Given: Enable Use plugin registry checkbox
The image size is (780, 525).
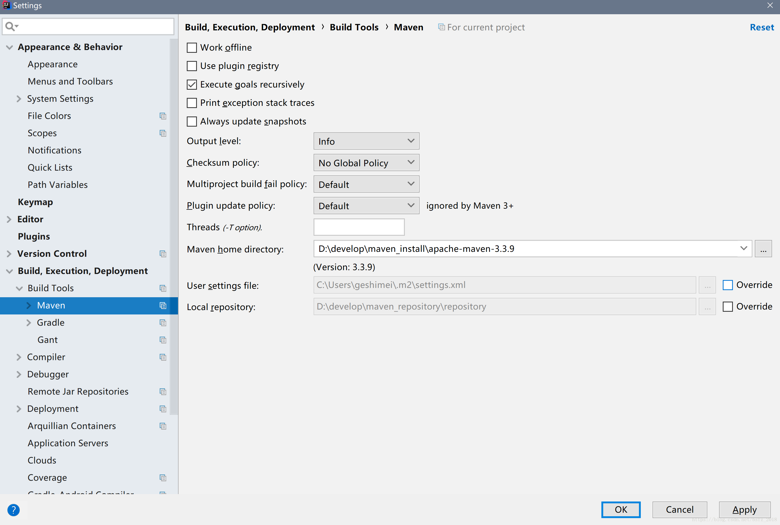Looking at the screenshot, I should [191, 66].
